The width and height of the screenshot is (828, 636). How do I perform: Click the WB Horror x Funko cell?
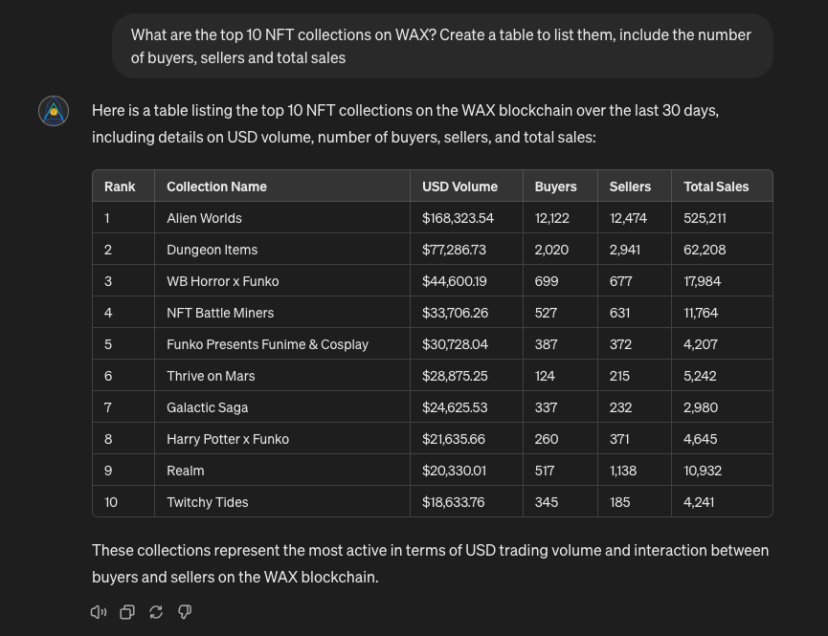[222, 281]
